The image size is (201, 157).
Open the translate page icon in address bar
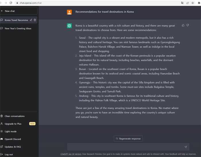[182, 3]
